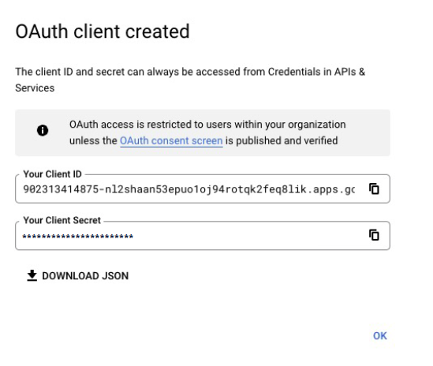The width and height of the screenshot is (433, 366).
Task: Focus the Your Client ID field
Action: pos(203,189)
